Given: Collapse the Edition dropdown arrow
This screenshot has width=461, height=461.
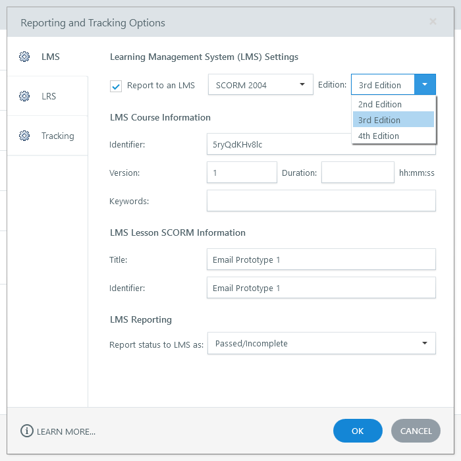Looking at the screenshot, I should [x=425, y=85].
